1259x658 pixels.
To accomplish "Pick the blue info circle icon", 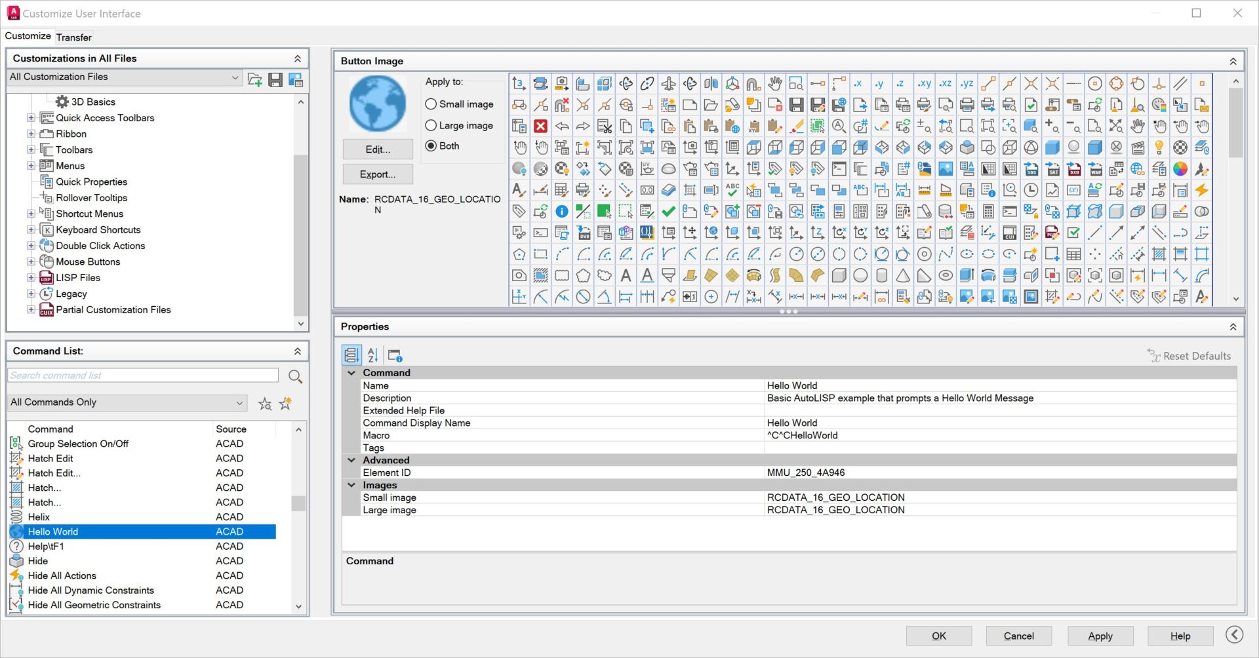I will coord(562,212).
